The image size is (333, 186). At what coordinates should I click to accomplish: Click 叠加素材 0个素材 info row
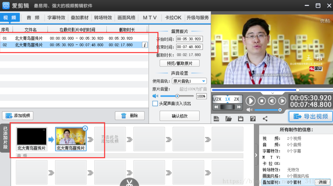(295, 182)
